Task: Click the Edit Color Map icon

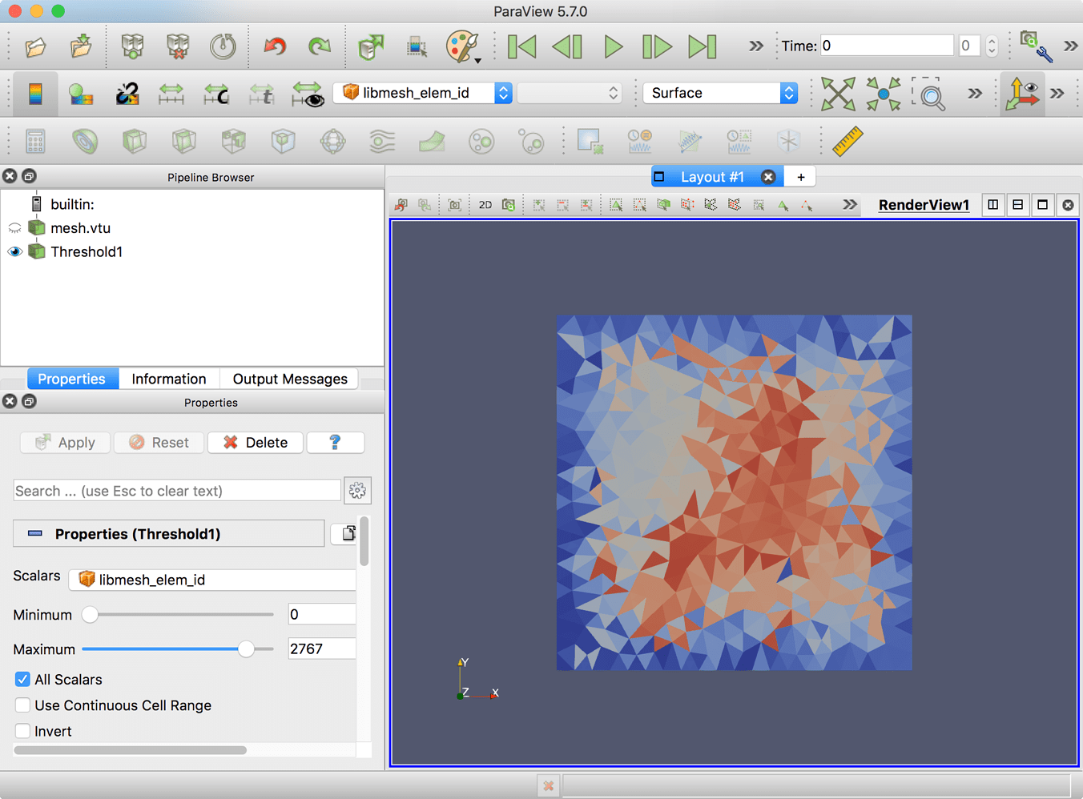Action: [x=81, y=94]
